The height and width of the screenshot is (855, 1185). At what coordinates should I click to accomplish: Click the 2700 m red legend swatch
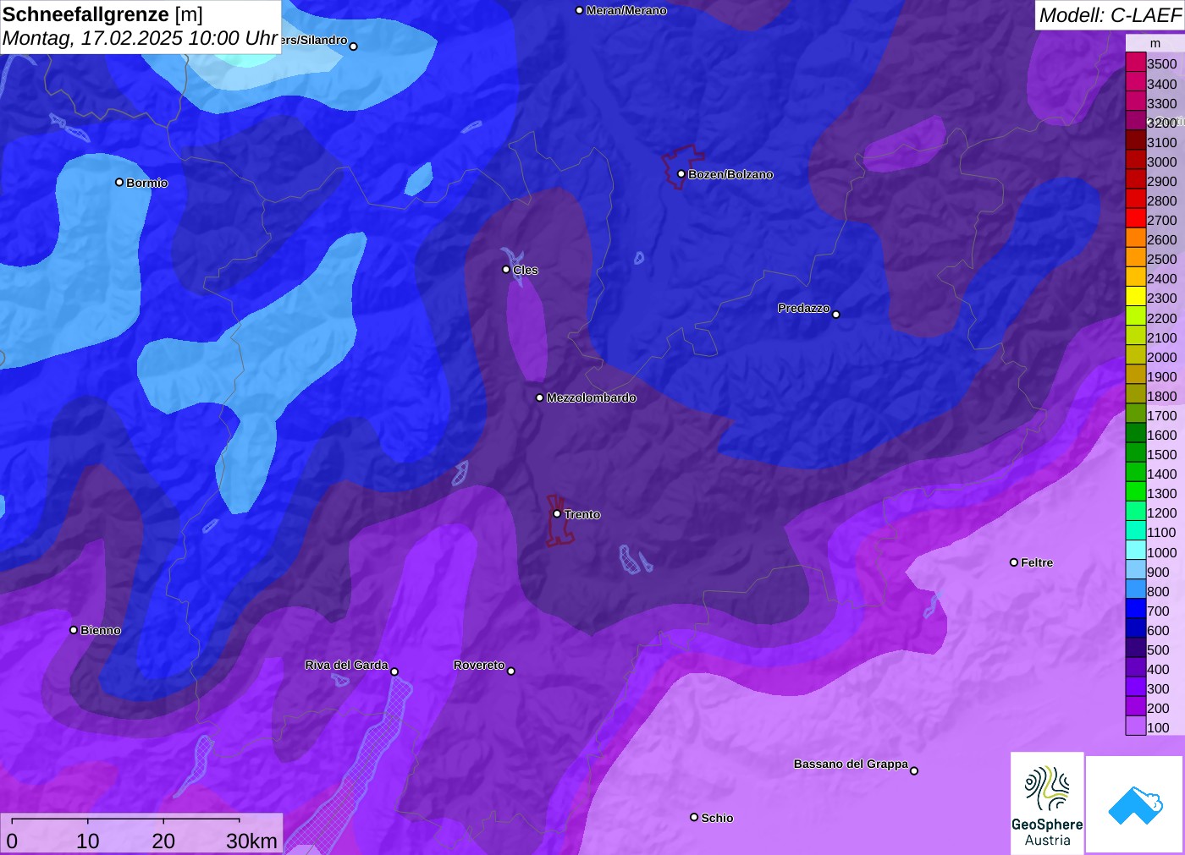tap(1136, 218)
